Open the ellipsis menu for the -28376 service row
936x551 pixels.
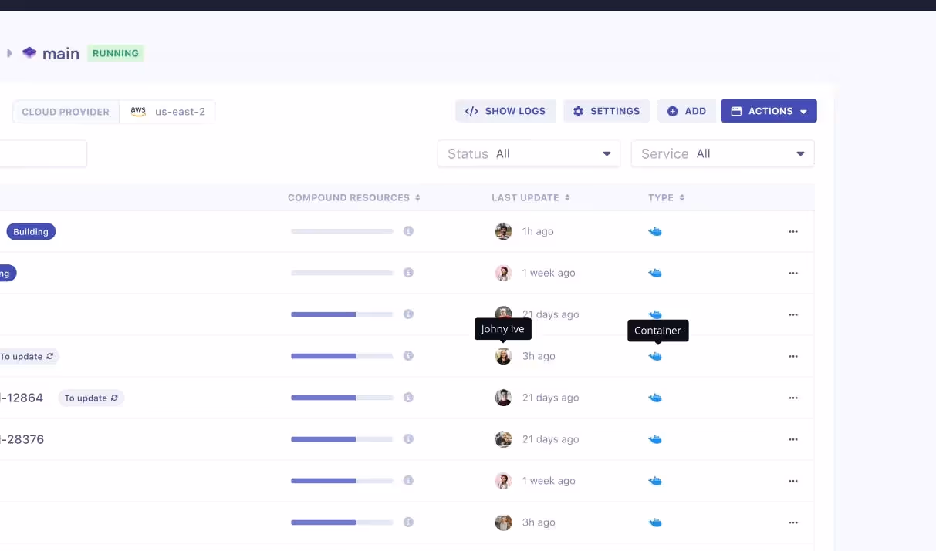point(792,439)
